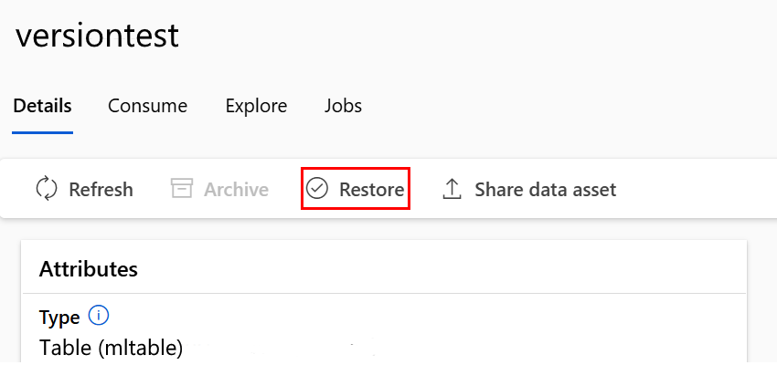Click the Share data asset label
Viewport: 777px width, 365px height.
click(545, 190)
